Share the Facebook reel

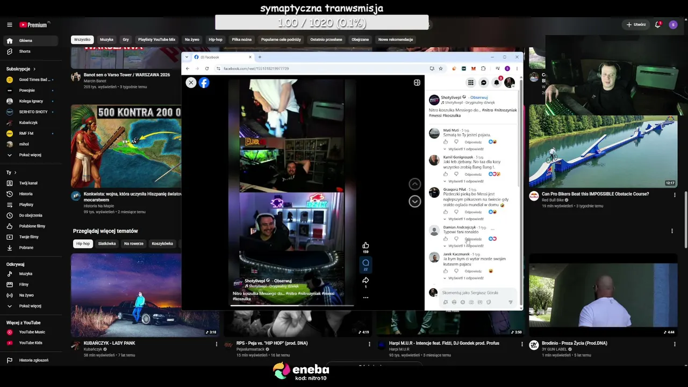[x=365, y=280]
